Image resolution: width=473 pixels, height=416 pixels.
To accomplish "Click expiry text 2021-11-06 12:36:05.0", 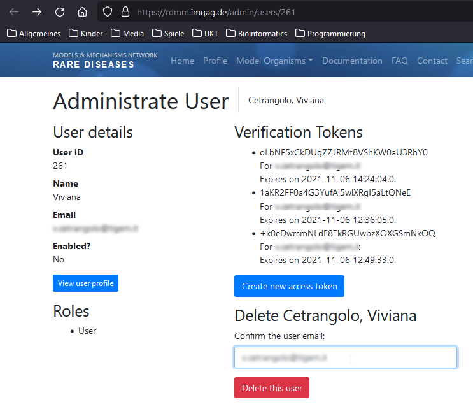I will [349, 220].
